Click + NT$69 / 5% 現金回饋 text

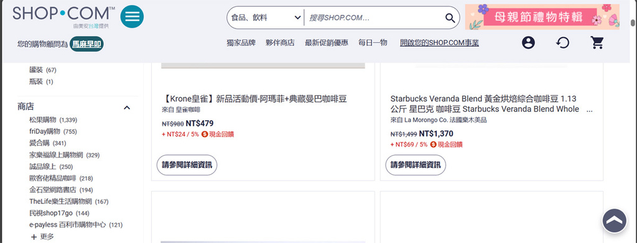point(427,144)
